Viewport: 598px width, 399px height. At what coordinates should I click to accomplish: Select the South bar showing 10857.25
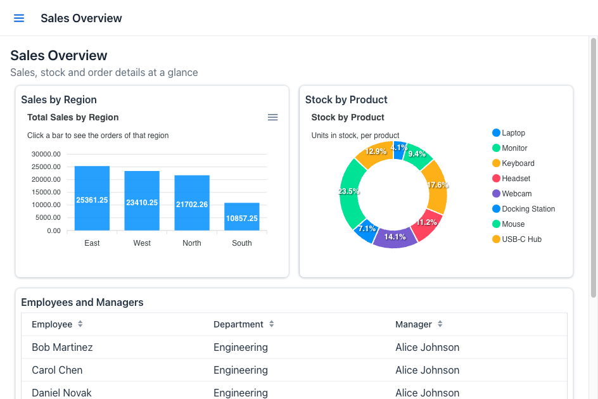coord(242,217)
